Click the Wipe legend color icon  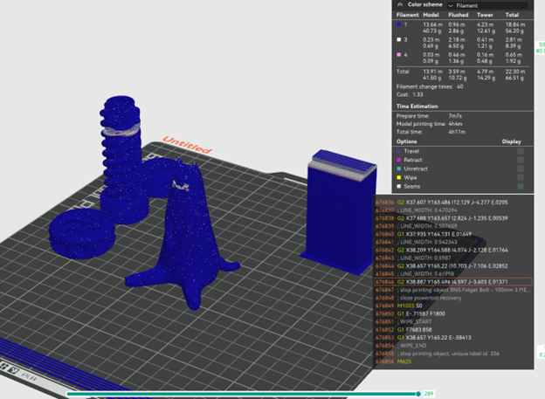coord(400,177)
